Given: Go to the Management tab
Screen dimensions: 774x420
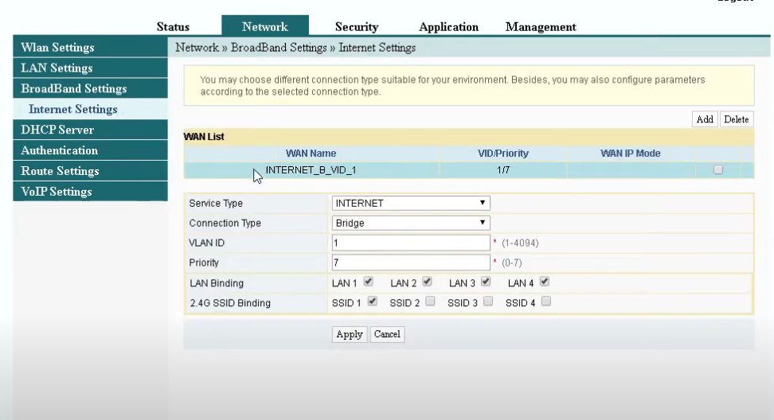Looking at the screenshot, I should click(x=541, y=26).
